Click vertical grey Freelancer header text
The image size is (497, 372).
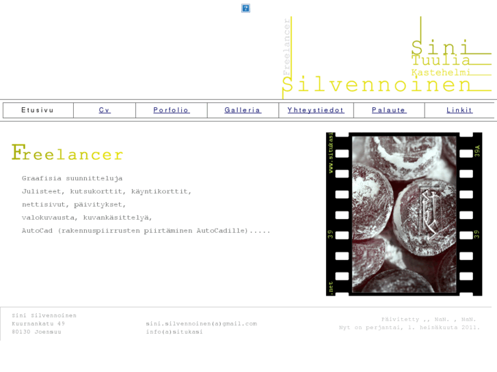click(x=286, y=46)
